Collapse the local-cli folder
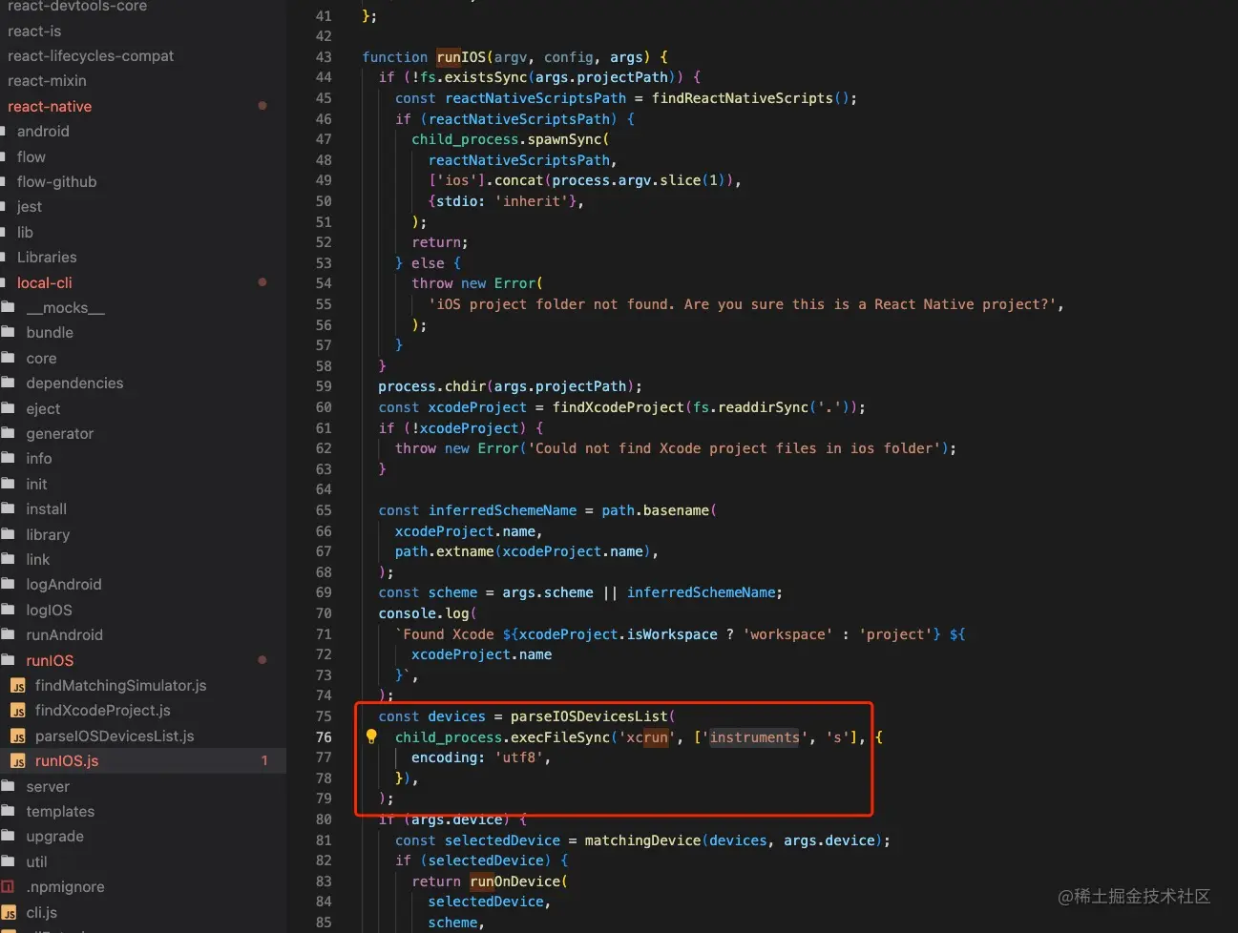1238x933 pixels. (44, 282)
